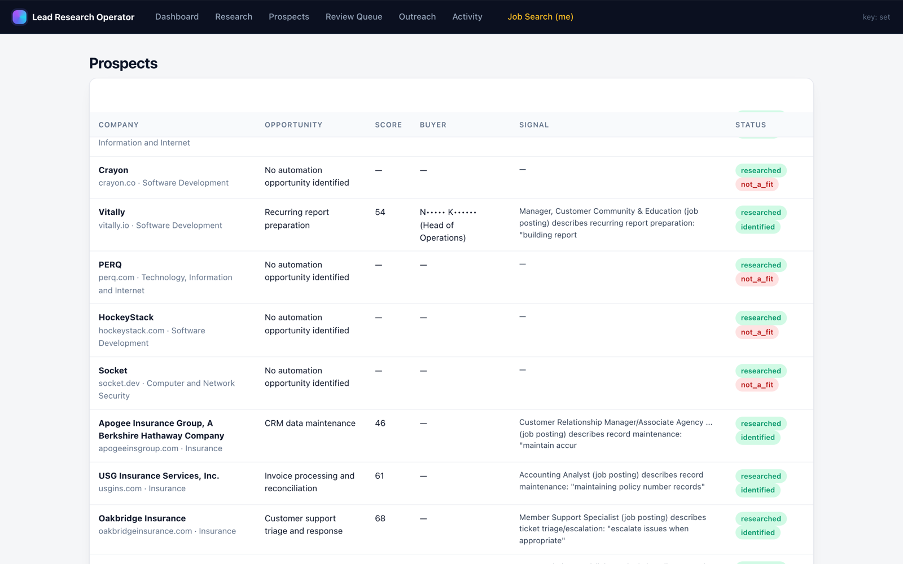Click the STATUS column header
This screenshot has width=903, height=564.
click(x=751, y=125)
